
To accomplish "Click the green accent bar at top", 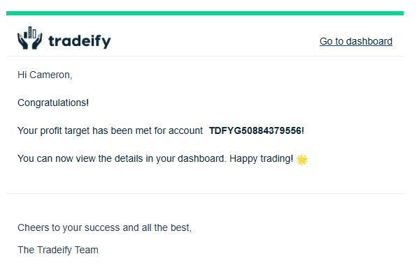I will pyautogui.click(x=205, y=13).
